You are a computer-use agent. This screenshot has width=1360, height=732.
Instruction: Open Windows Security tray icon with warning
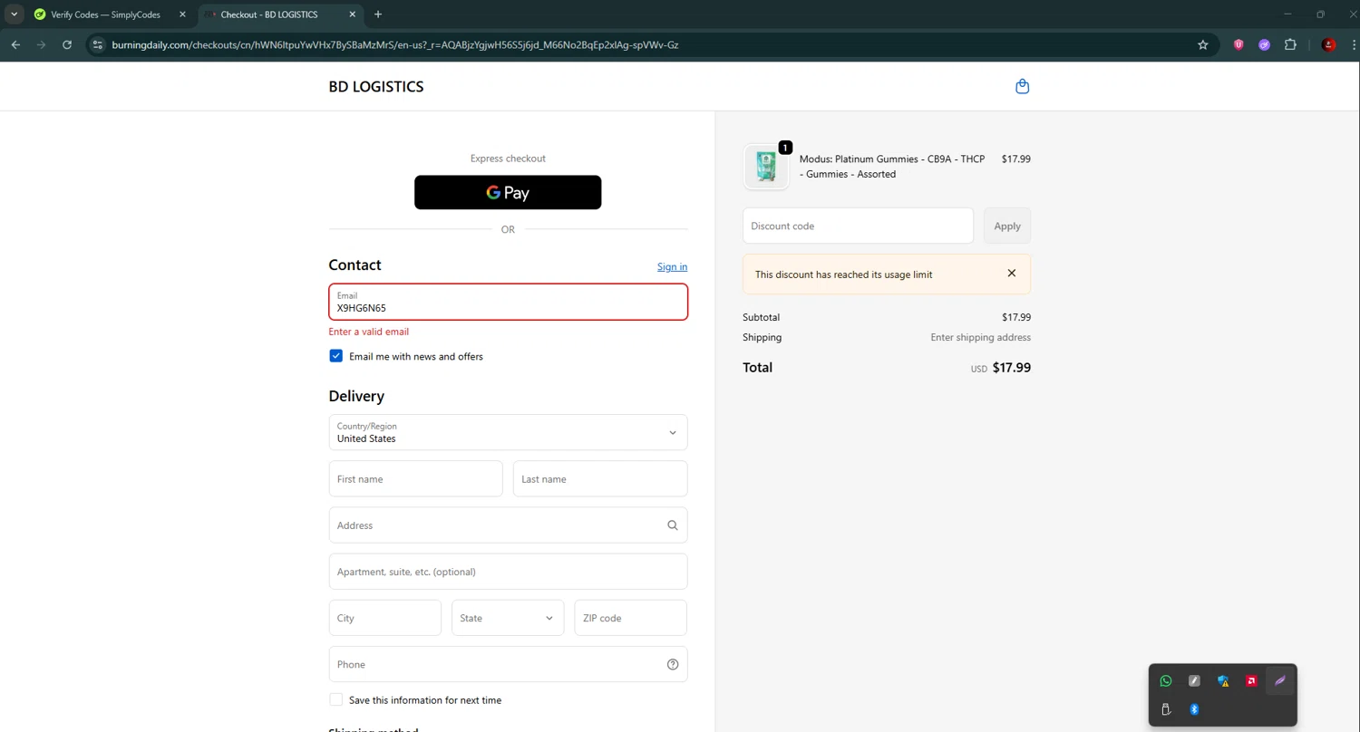(1223, 681)
